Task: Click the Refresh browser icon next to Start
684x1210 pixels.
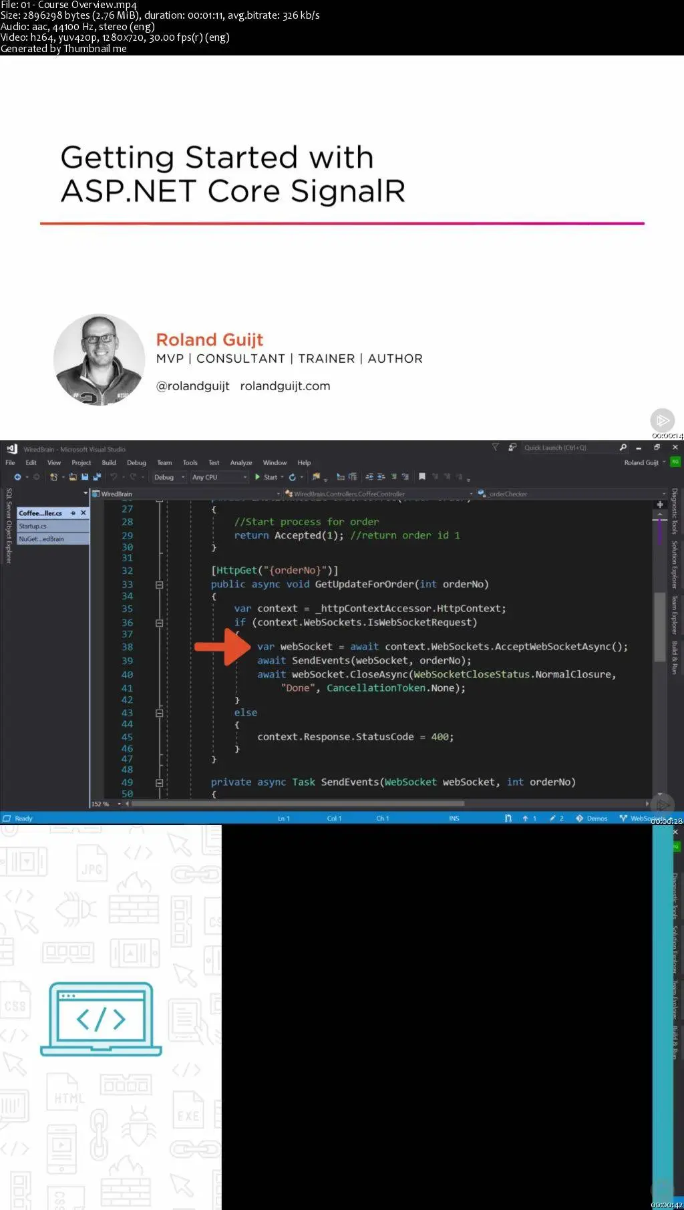Action: tap(293, 477)
